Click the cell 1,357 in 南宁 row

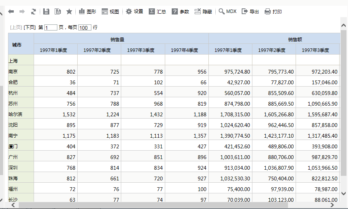point(187,135)
